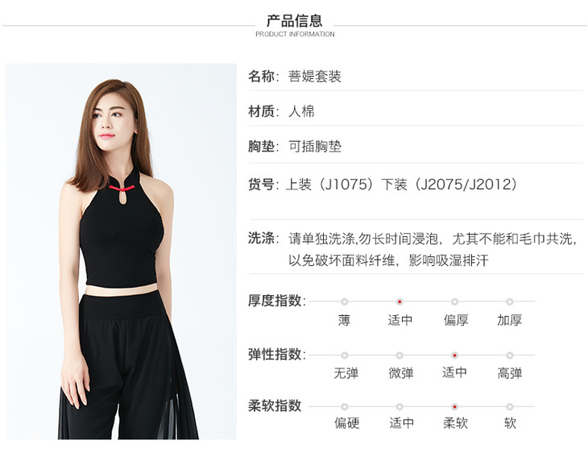Select the 加厚 thickness indicator dot
Screen dimensions: 588x462
tap(509, 302)
